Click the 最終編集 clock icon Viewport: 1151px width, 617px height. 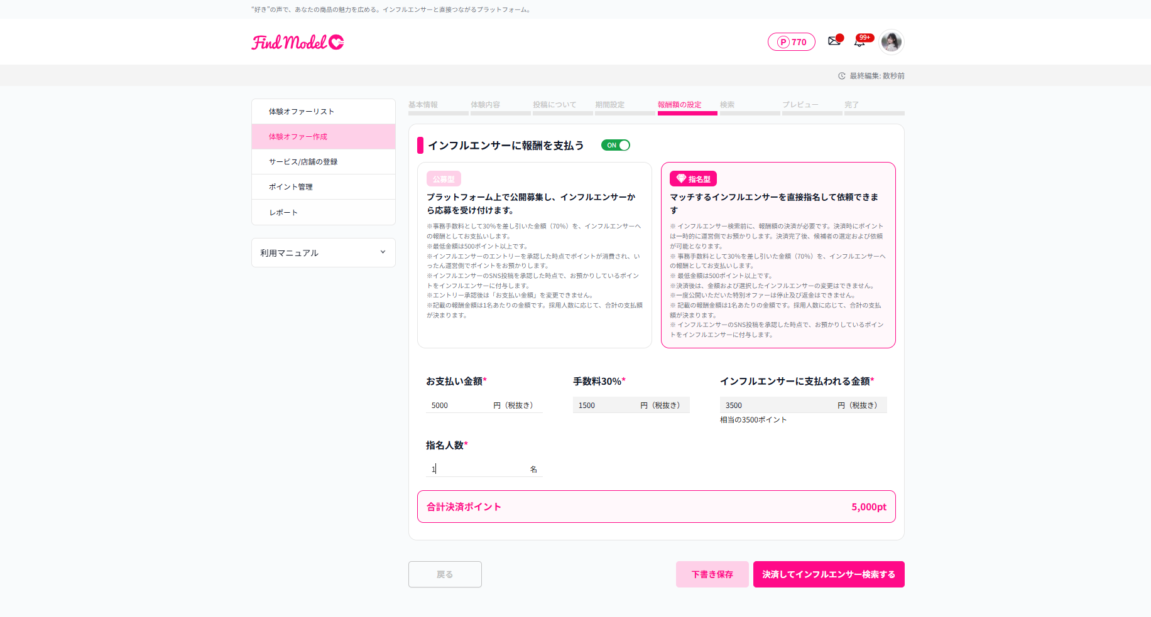pos(842,76)
